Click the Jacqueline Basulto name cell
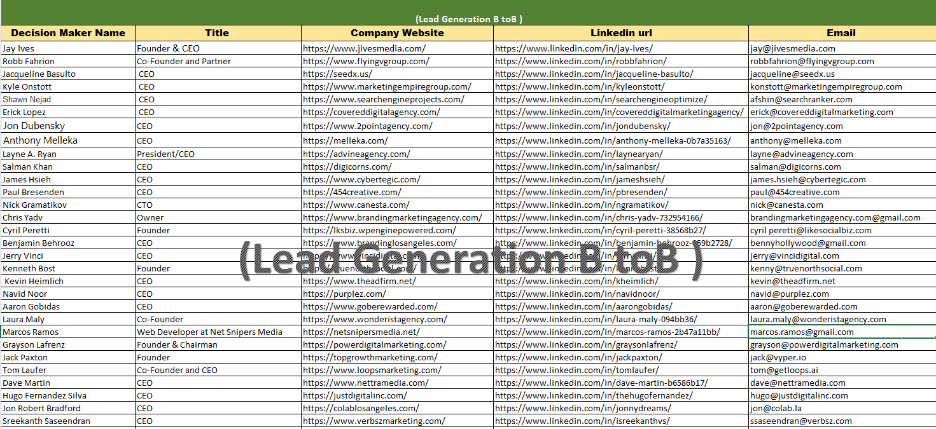 pos(68,74)
